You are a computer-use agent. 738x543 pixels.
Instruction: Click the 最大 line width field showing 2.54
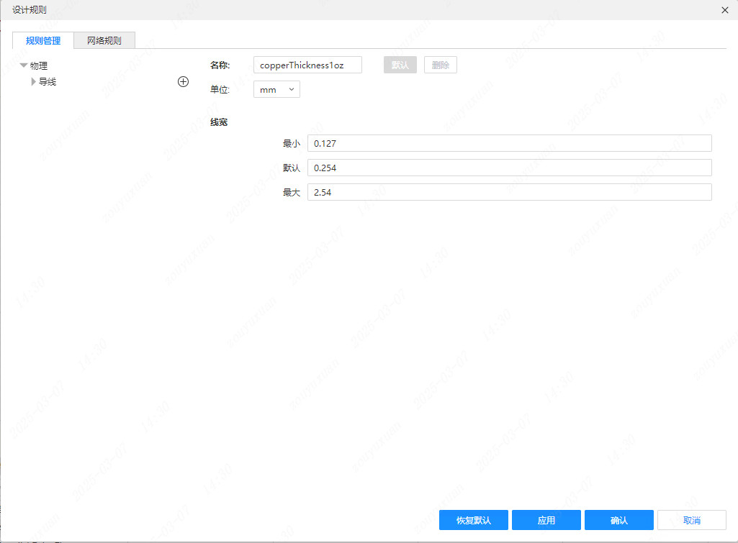509,192
